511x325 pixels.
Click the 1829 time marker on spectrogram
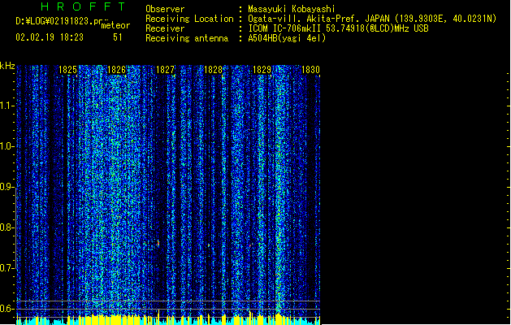tap(262, 70)
